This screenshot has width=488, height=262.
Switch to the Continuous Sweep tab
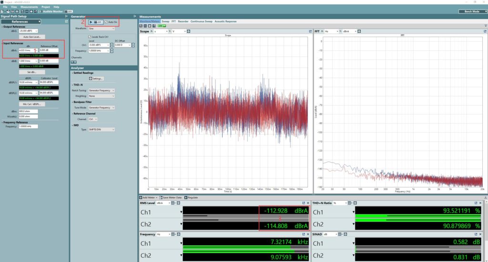pos(201,21)
